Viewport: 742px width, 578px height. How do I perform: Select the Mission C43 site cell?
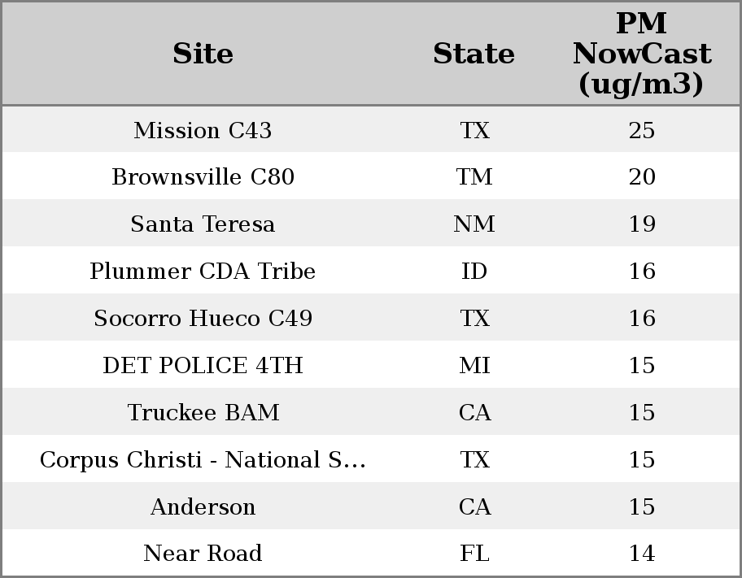(x=203, y=130)
